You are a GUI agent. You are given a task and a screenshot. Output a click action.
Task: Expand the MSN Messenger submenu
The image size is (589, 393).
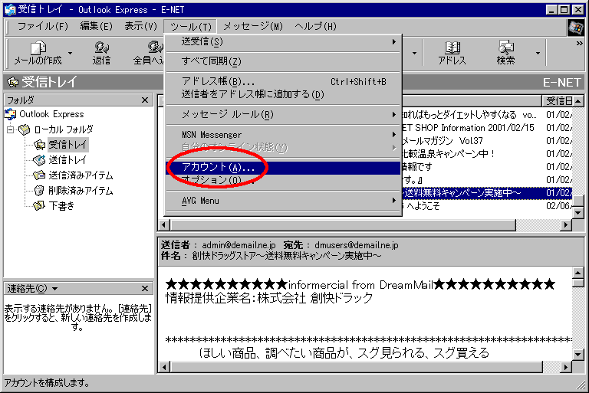[283, 135]
